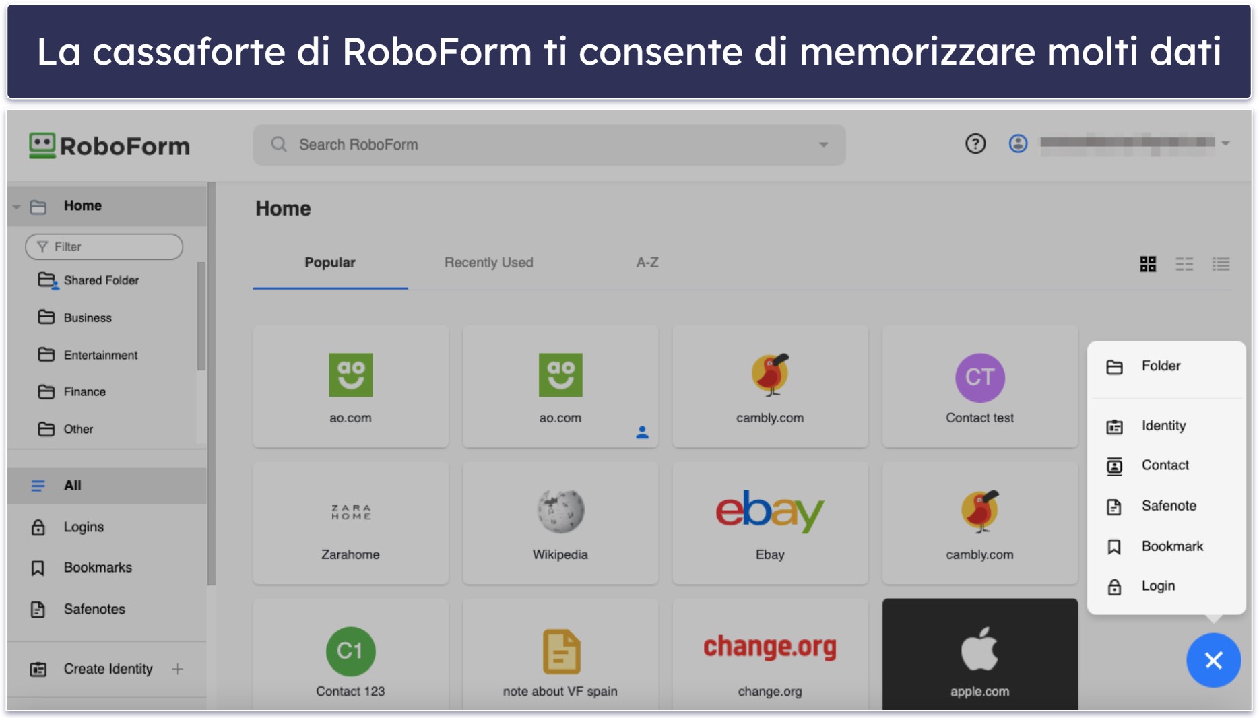The width and height of the screenshot is (1259, 718).
Task: Show Logins in the sidebar
Action: tap(84, 527)
